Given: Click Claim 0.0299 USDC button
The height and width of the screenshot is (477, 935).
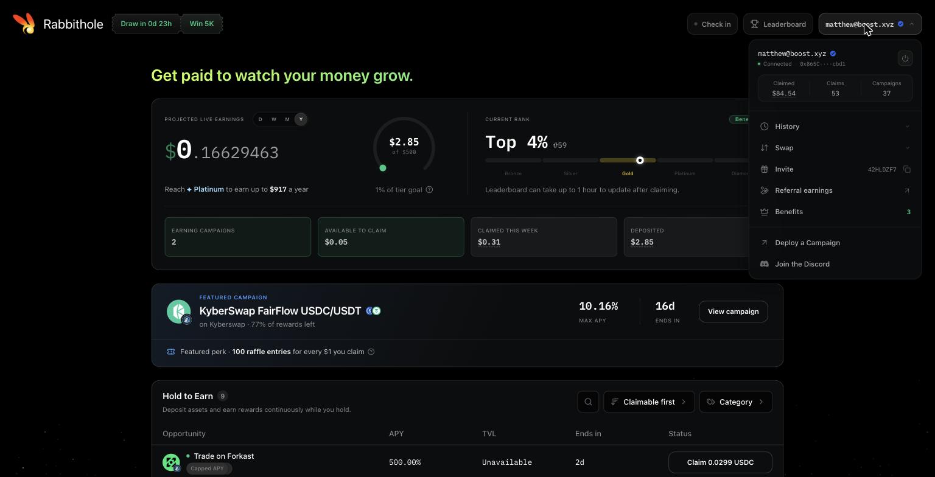Looking at the screenshot, I should [x=720, y=462].
